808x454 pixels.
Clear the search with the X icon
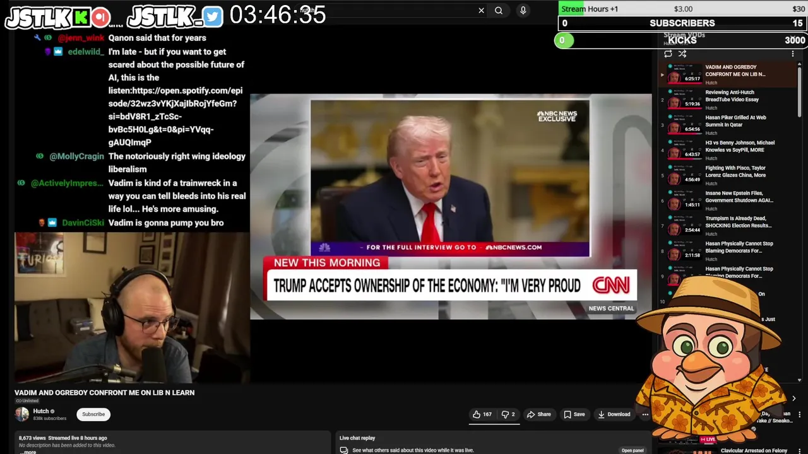pos(481,10)
